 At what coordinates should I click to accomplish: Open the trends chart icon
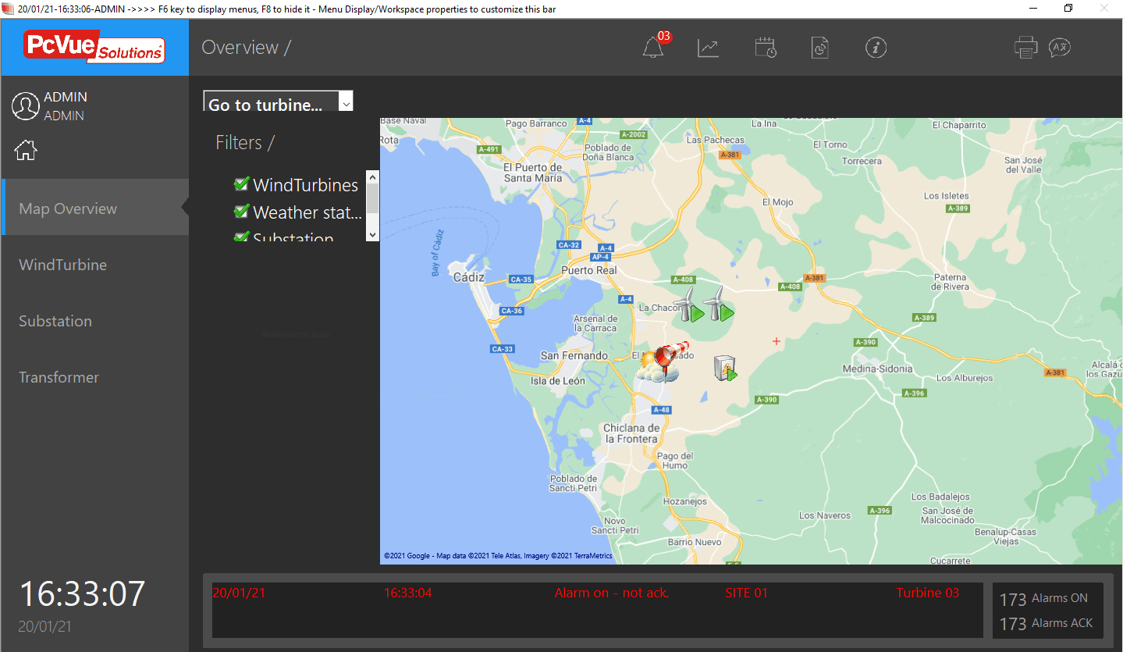708,48
